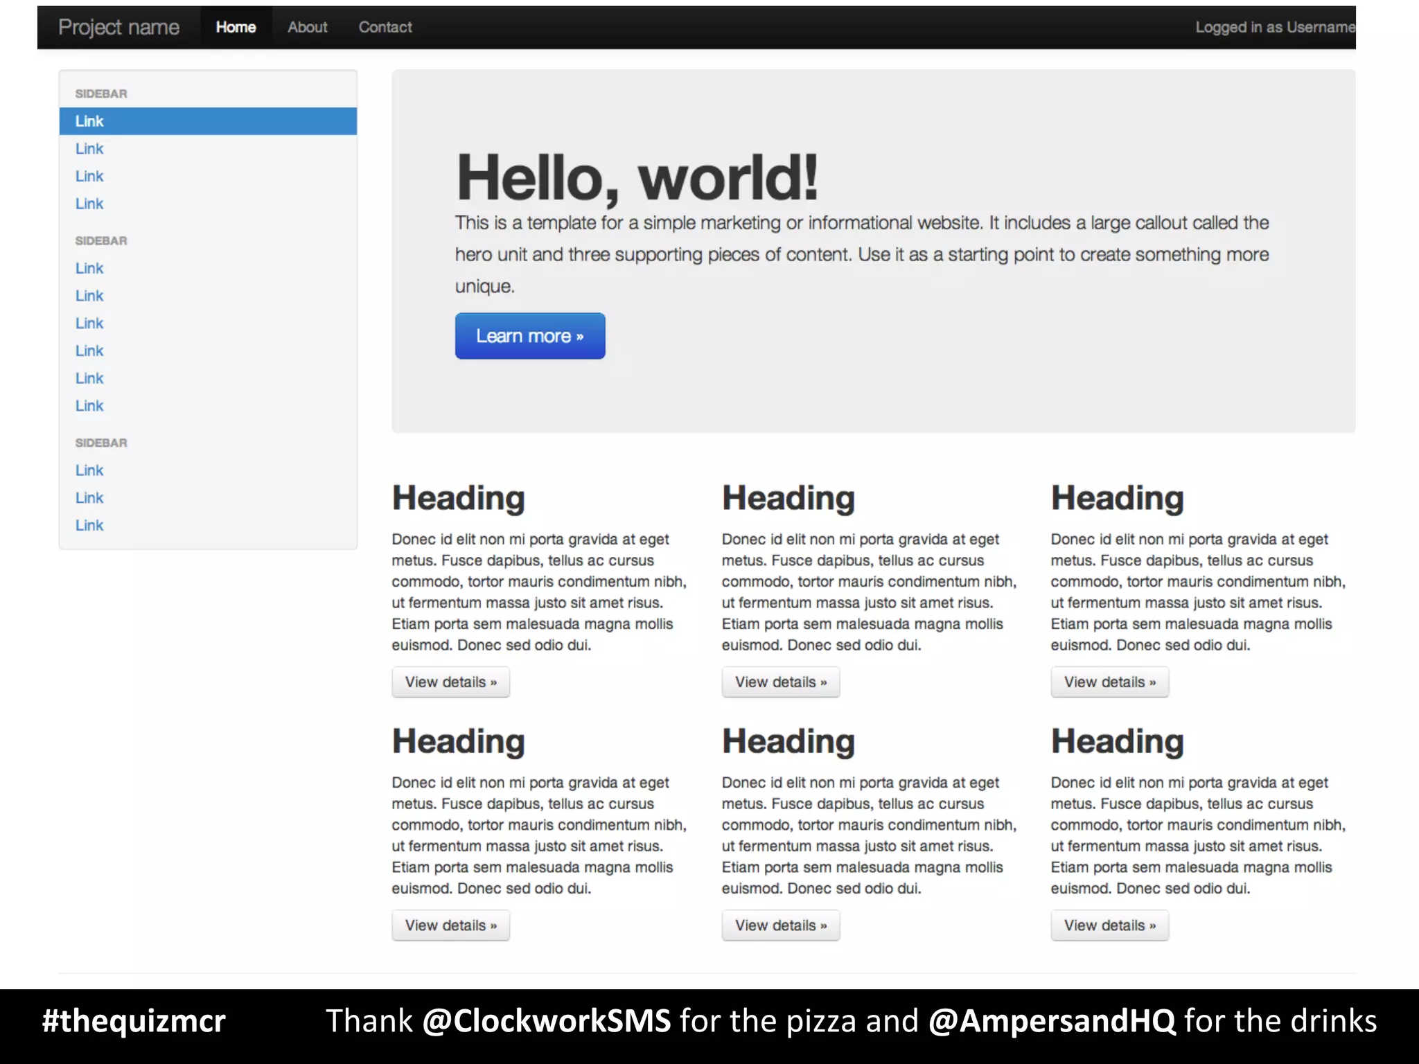Click second Link in first sidebar group
Viewport: 1419px width, 1064px height.
coord(89,149)
